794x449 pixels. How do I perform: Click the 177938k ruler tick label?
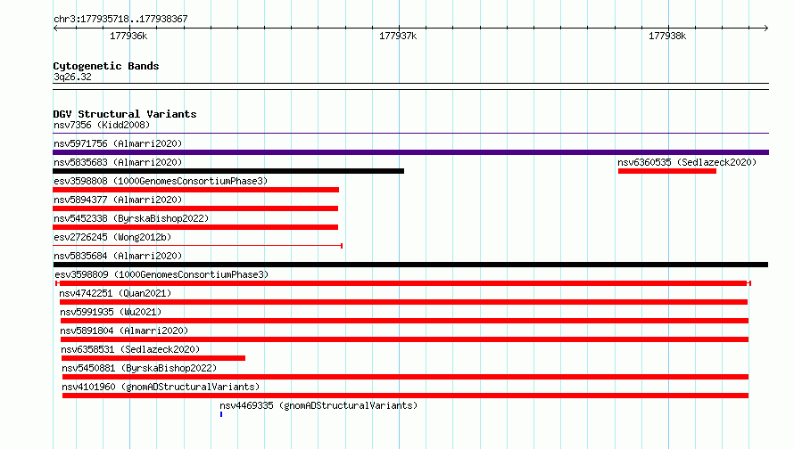[x=667, y=36]
